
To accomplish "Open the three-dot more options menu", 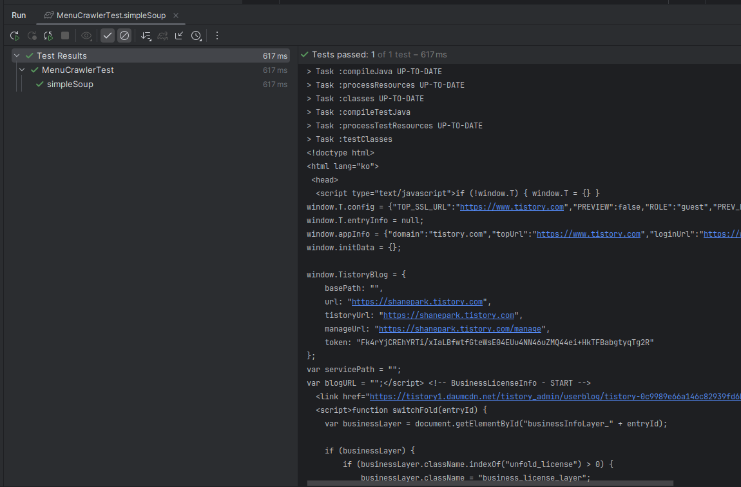I will 217,35.
